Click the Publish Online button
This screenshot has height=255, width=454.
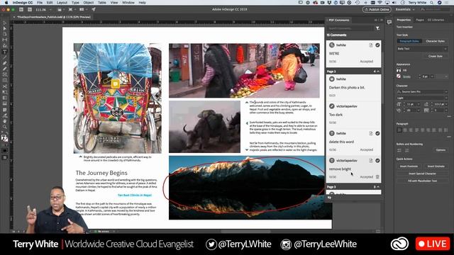(x=377, y=9)
